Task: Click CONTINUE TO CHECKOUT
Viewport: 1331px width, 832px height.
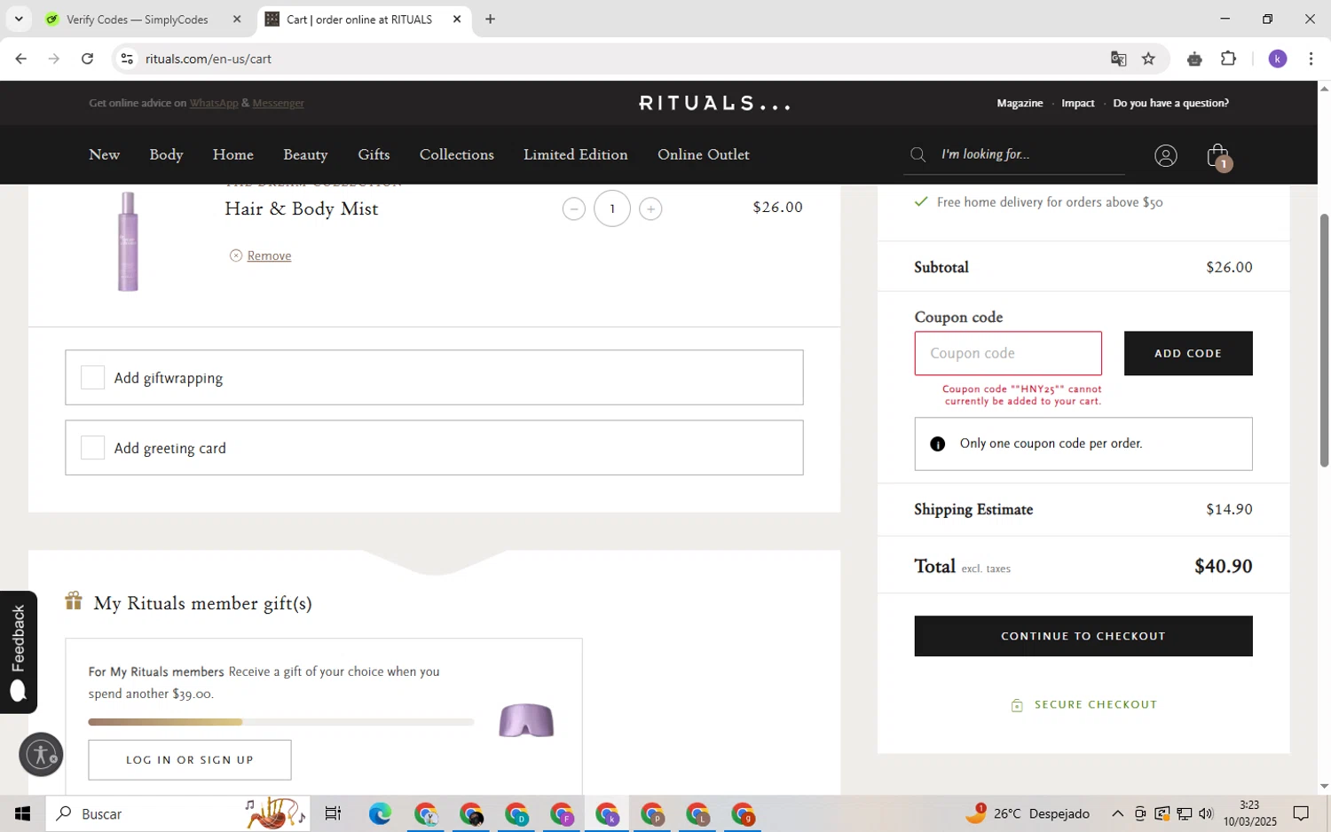Action: pos(1083,636)
